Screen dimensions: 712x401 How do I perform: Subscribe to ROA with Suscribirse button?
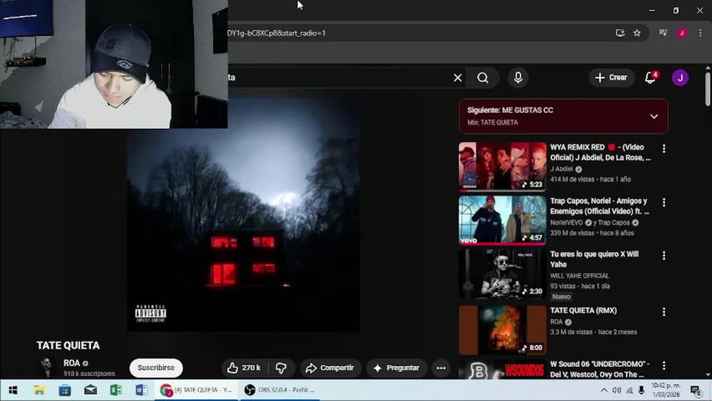point(156,368)
